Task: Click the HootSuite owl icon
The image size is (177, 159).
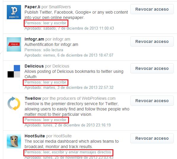Action: click(x=14, y=141)
